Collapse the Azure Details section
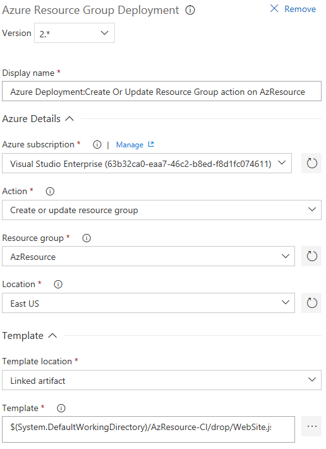Viewport: 326px width, 449px height. coord(69,118)
